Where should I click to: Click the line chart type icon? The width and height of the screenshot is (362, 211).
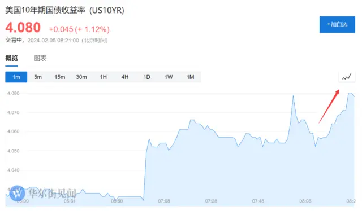[347, 77]
